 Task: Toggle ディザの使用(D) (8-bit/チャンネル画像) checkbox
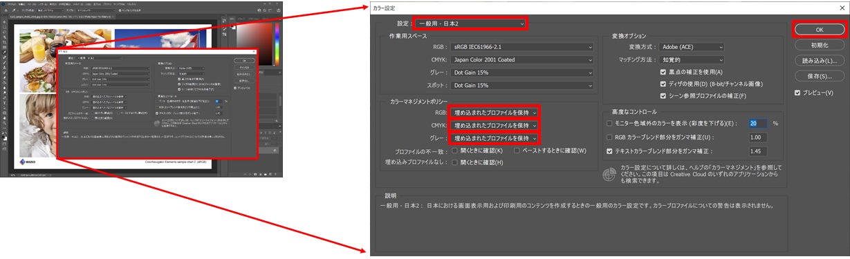(663, 84)
